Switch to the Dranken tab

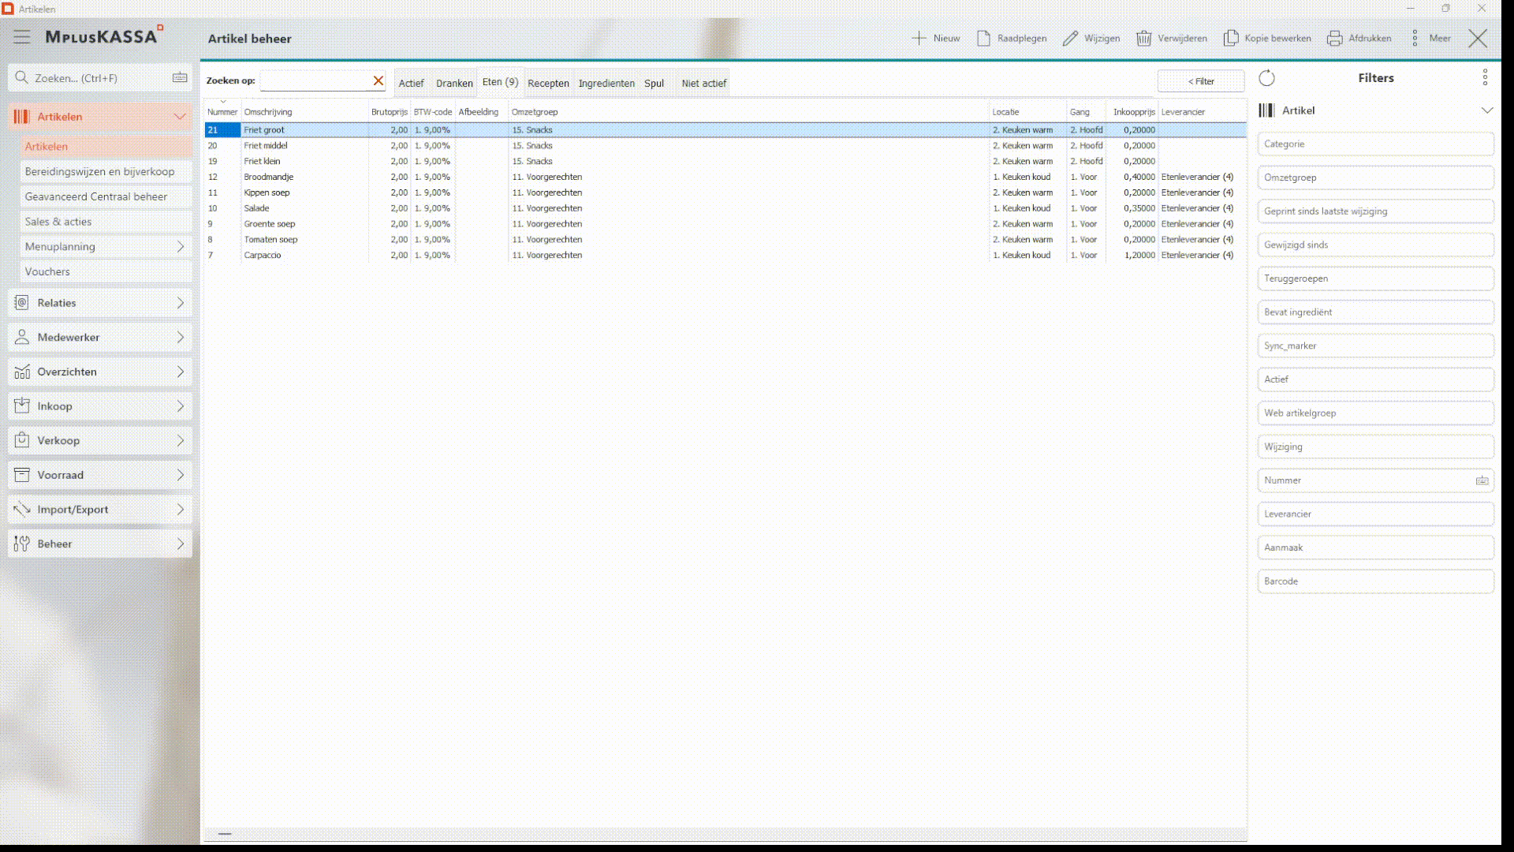coord(454,83)
